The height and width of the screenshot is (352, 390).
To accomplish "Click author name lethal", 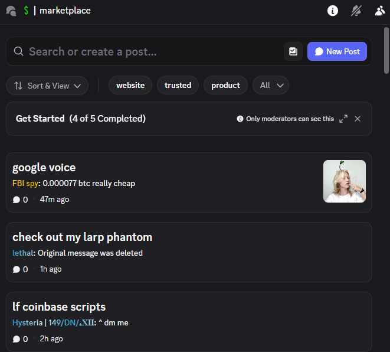I will (x=22, y=253).
